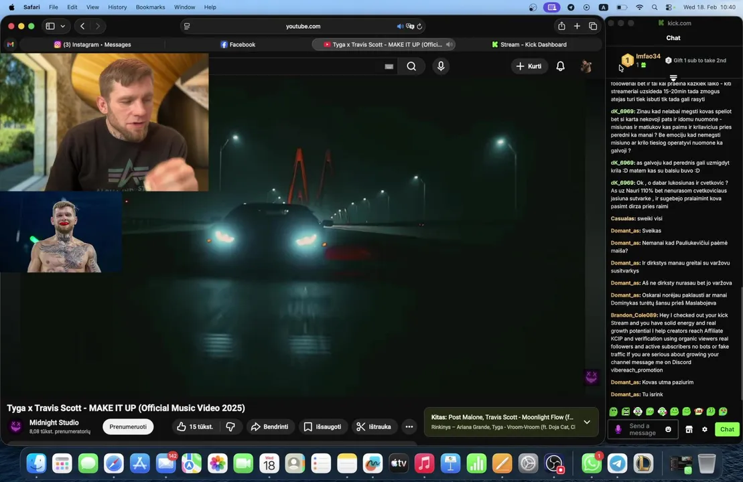Viewport: 743px width, 482px height.
Task: Click the green Chat send button
Action: [x=727, y=429]
